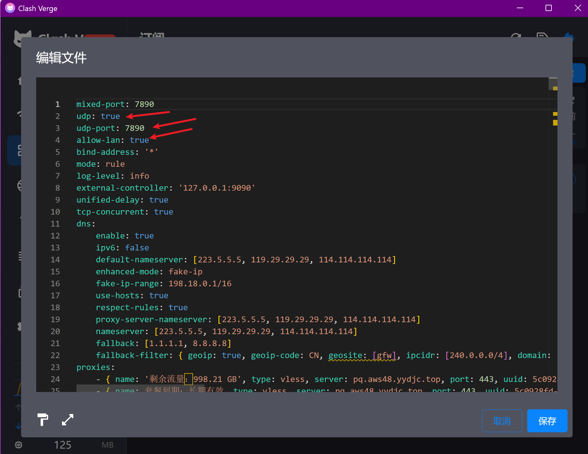Click the CPU chip icon beside 125 MB

point(19,445)
